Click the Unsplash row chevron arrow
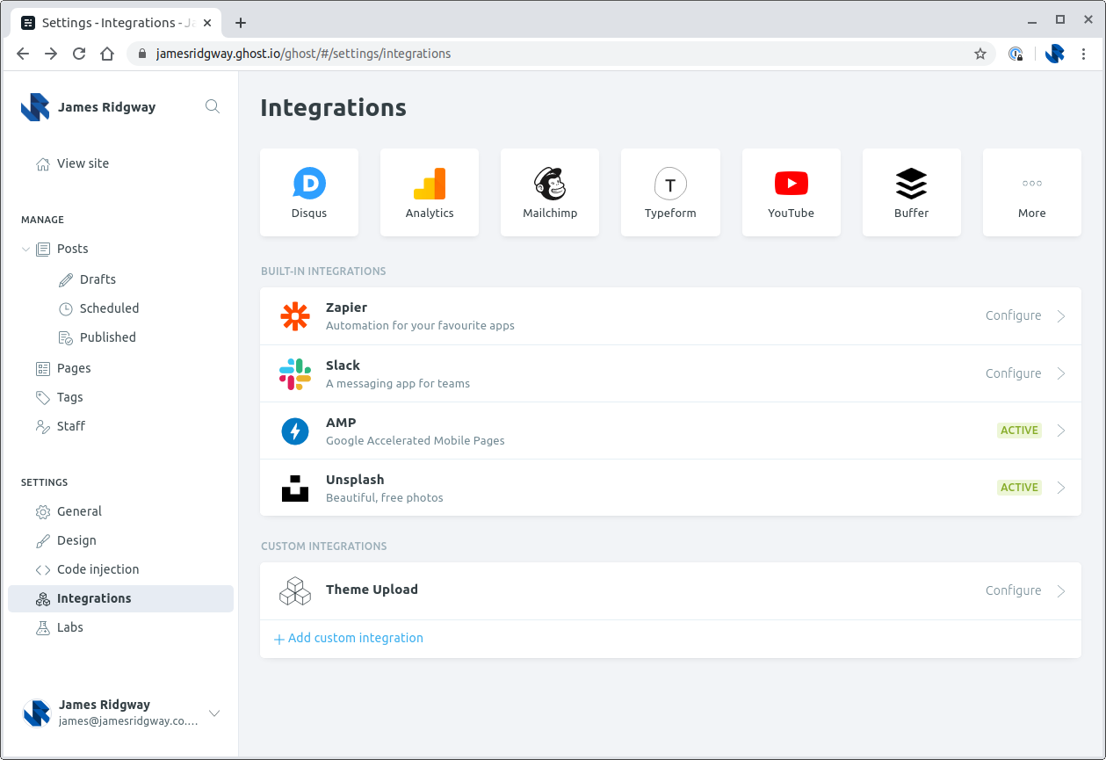This screenshot has width=1106, height=760. click(1061, 488)
